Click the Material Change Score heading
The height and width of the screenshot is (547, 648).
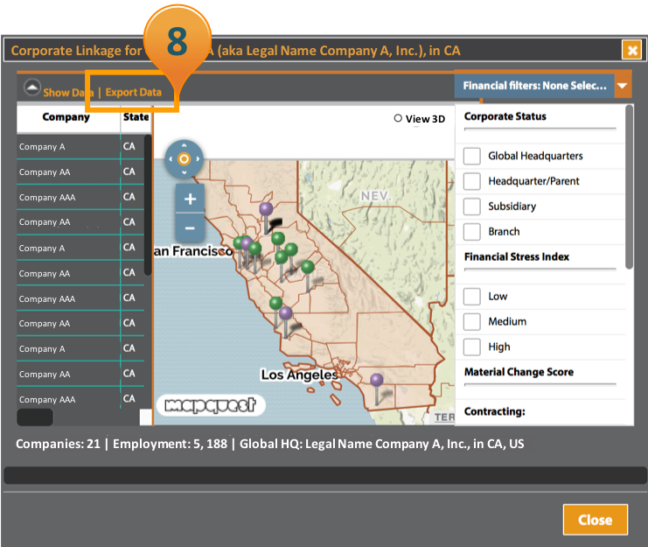coord(519,372)
